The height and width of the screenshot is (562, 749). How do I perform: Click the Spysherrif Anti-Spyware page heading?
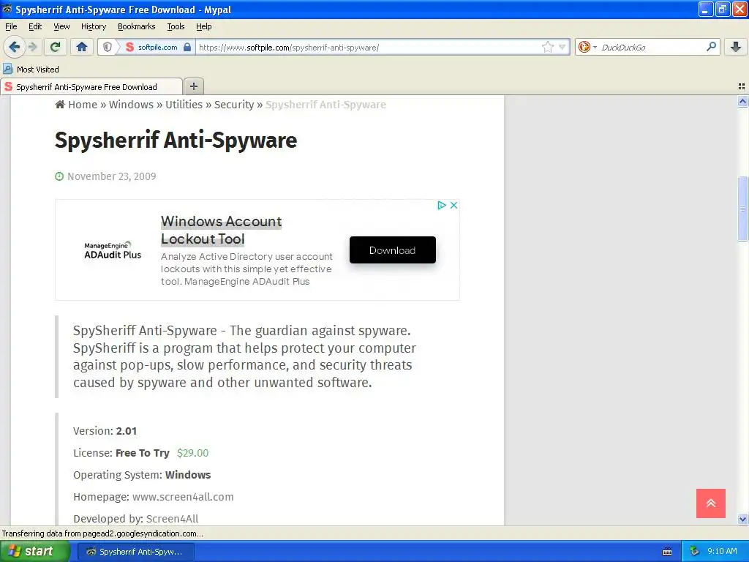176,140
